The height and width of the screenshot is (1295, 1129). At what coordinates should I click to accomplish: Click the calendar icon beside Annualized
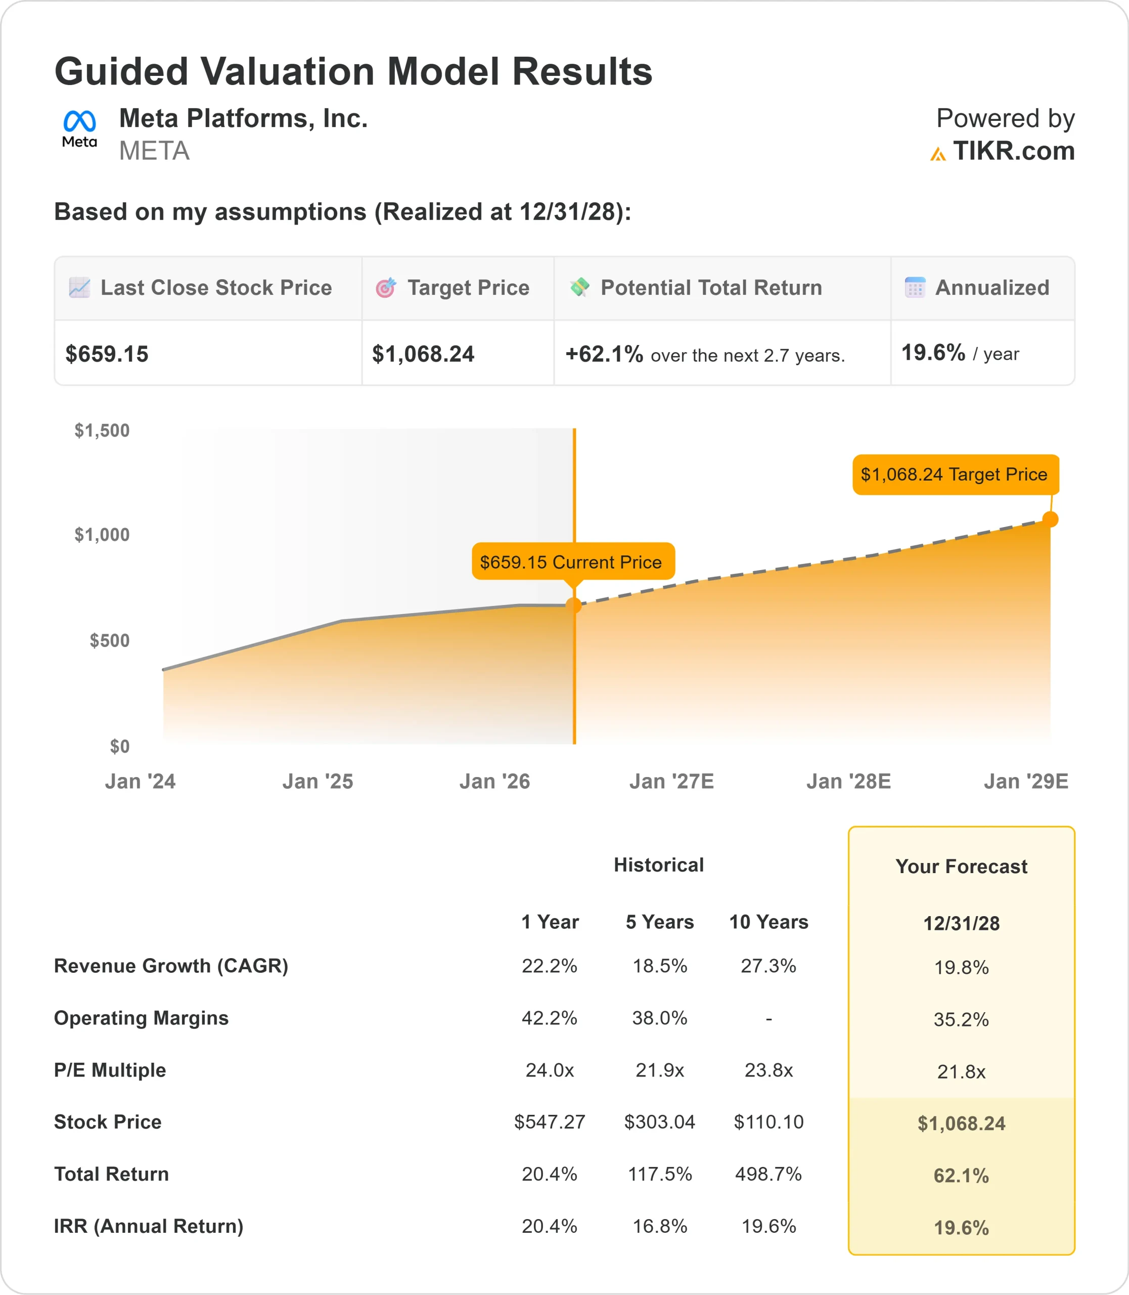point(915,287)
